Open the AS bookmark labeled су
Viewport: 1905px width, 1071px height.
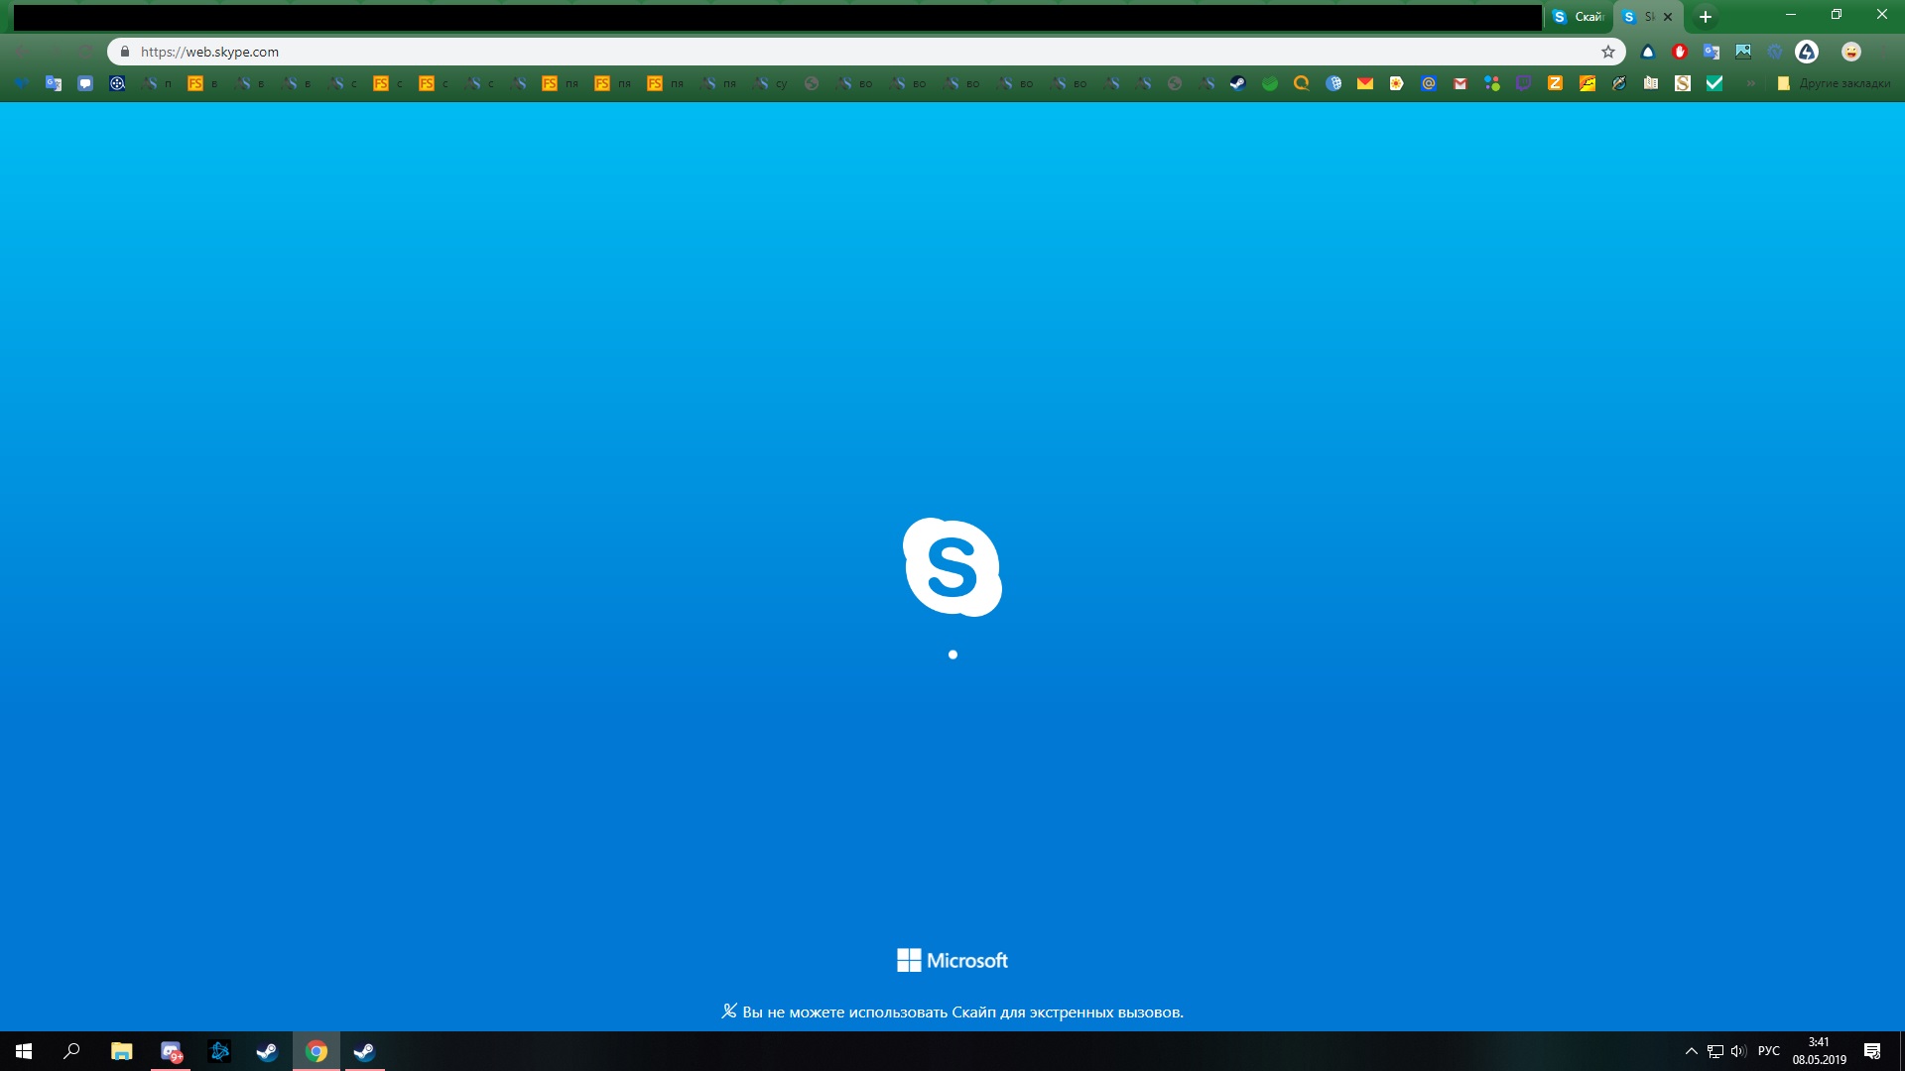pyautogui.click(x=770, y=84)
